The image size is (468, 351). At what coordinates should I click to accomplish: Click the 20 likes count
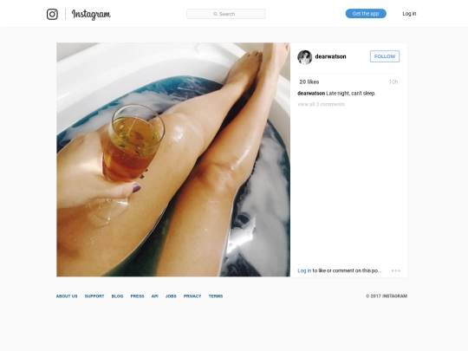pos(309,81)
